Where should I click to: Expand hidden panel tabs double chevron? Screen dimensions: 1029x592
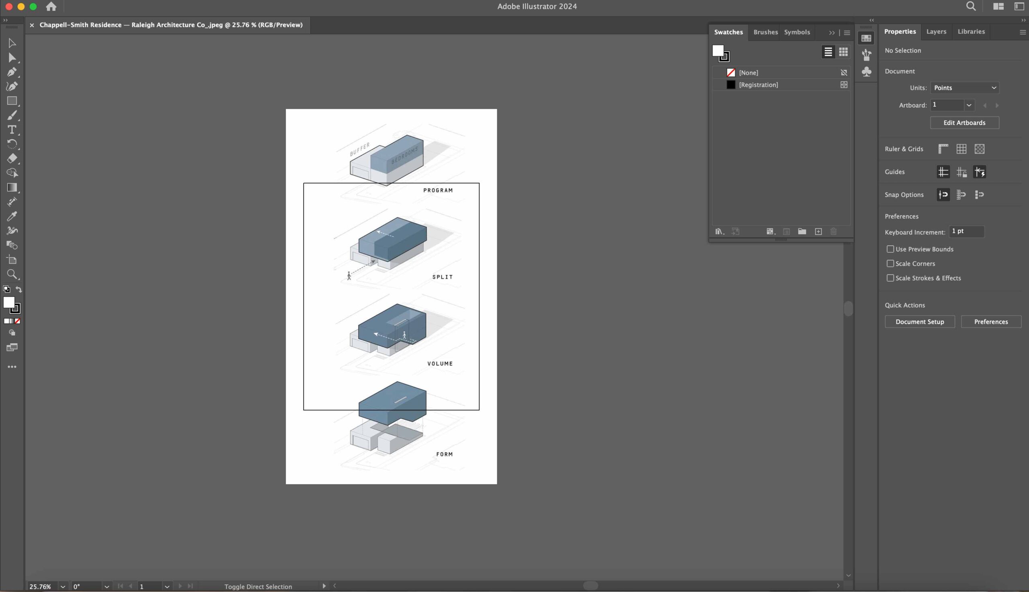tap(832, 33)
